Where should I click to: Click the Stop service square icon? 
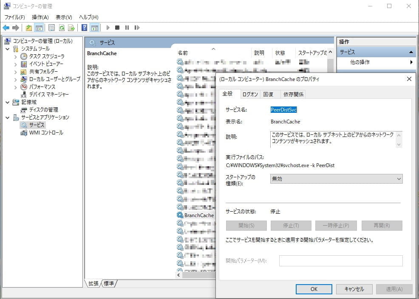[x=117, y=28]
